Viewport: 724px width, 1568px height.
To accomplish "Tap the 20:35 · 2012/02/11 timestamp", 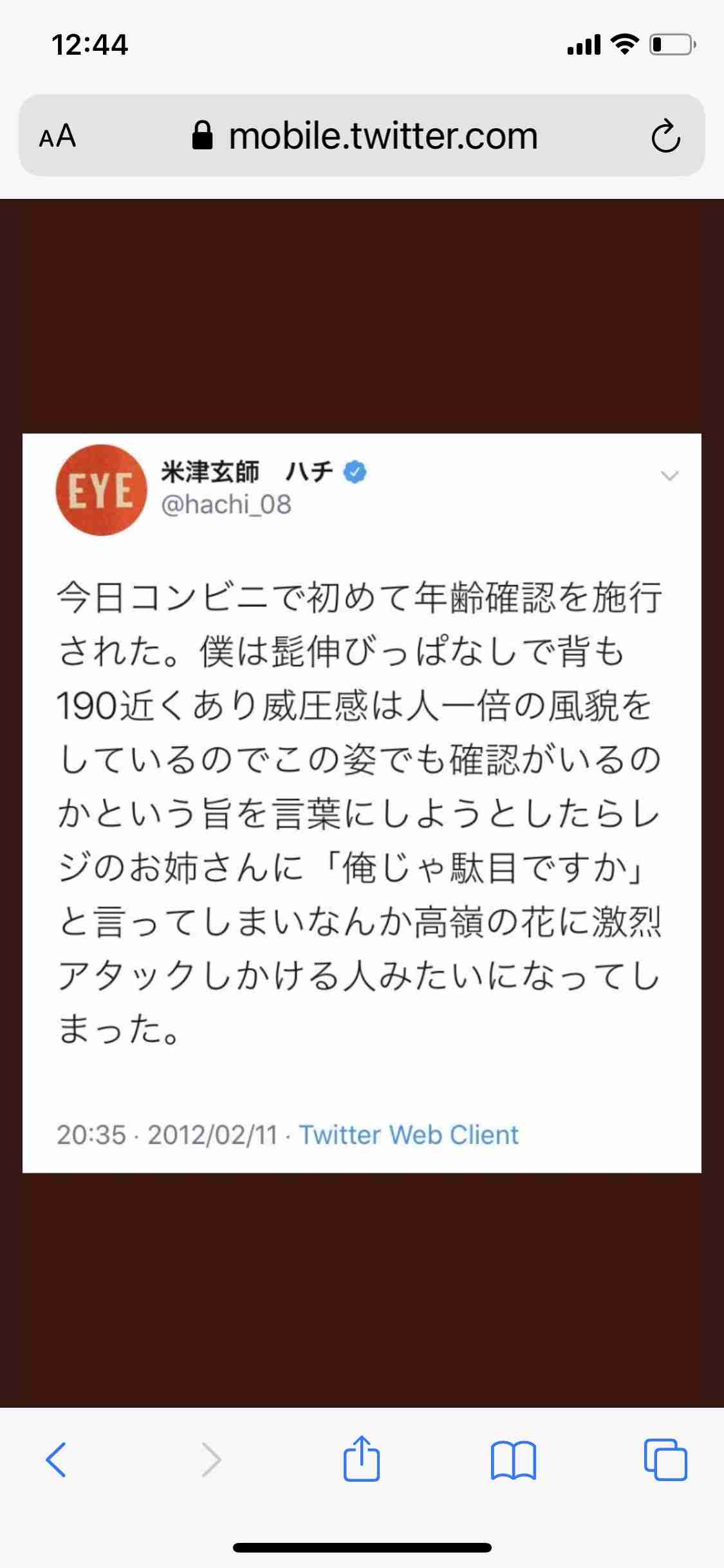I will [x=167, y=1135].
